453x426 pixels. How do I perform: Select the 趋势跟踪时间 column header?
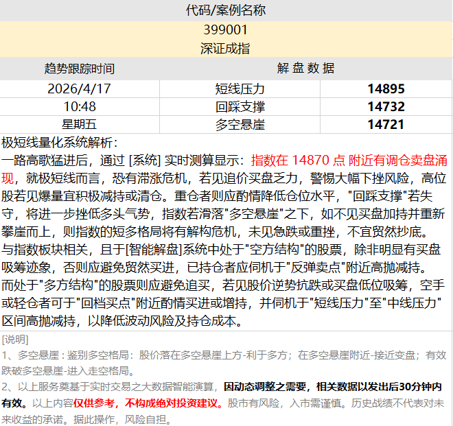click(80, 69)
